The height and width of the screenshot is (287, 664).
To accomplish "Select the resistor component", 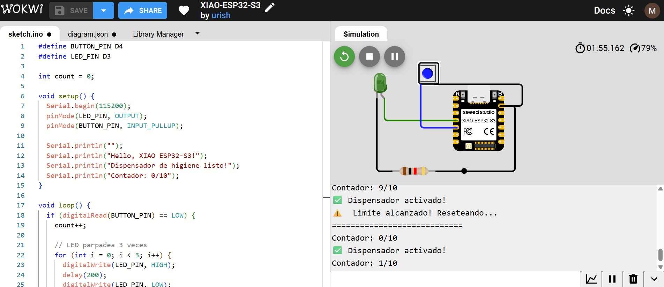I will pos(414,171).
